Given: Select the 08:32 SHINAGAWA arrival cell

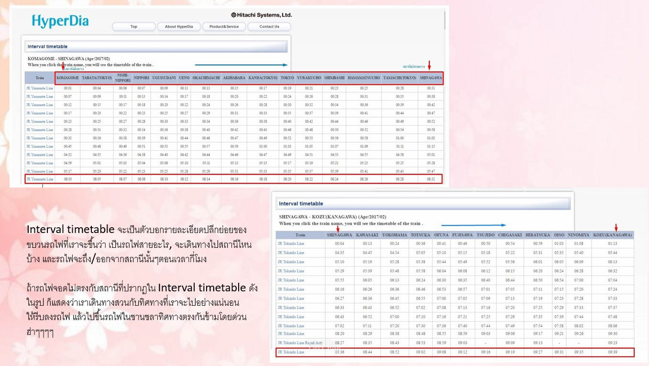Looking at the screenshot, I should pyautogui.click(x=430, y=179).
